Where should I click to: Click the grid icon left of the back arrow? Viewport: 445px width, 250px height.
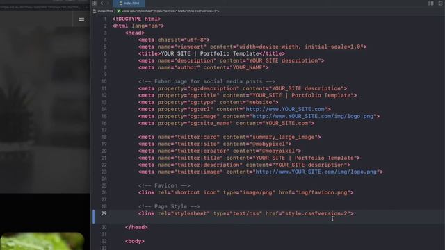(95, 3)
